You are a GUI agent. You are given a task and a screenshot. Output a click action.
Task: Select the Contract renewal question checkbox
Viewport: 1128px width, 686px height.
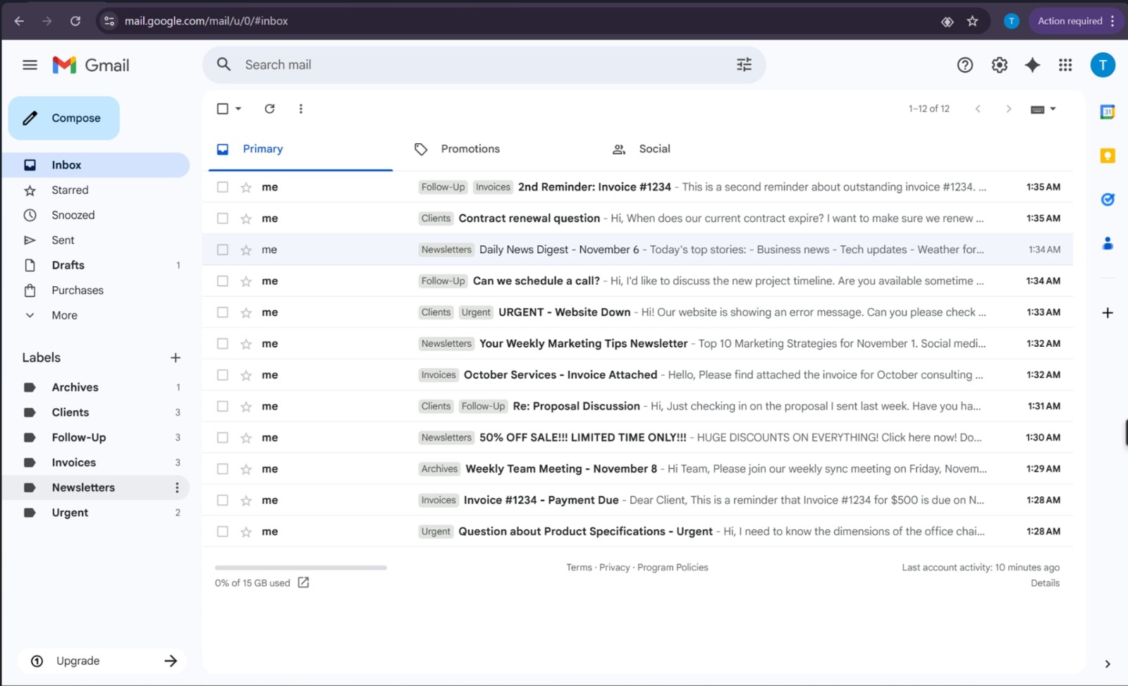point(223,219)
